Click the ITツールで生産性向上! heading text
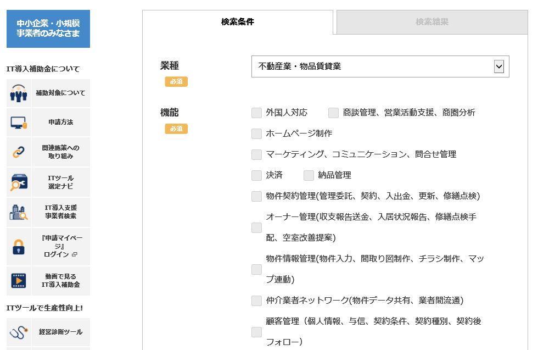The image size is (538, 350). click(x=44, y=308)
